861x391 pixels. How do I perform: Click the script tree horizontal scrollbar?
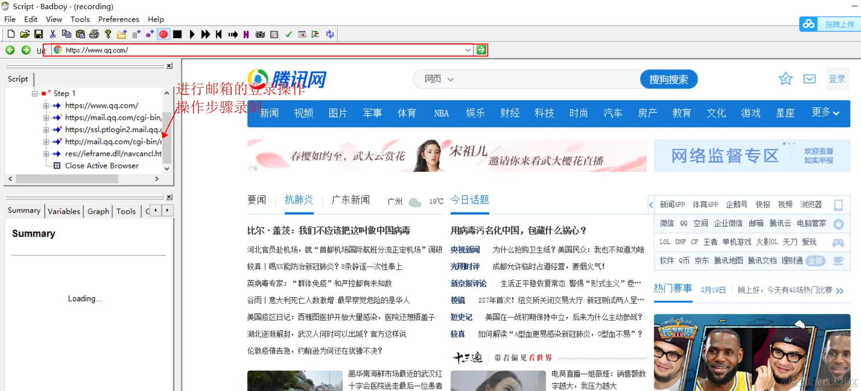click(83, 179)
